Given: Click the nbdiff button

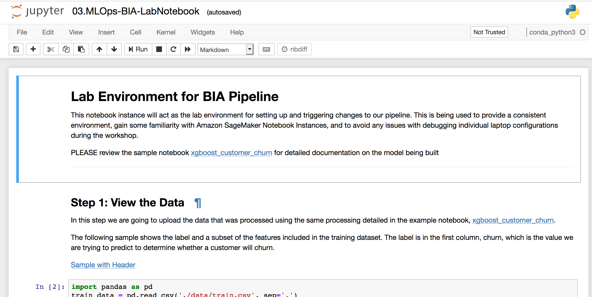Looking at the screenshot, I should 294,49.
